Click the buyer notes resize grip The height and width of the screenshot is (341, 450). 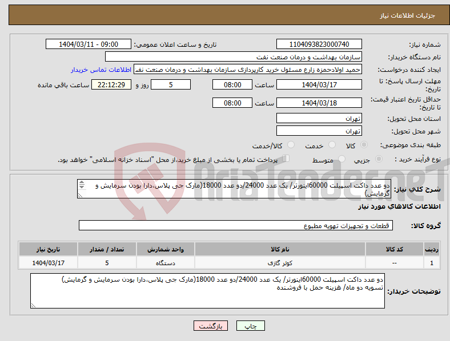(33, 306)
